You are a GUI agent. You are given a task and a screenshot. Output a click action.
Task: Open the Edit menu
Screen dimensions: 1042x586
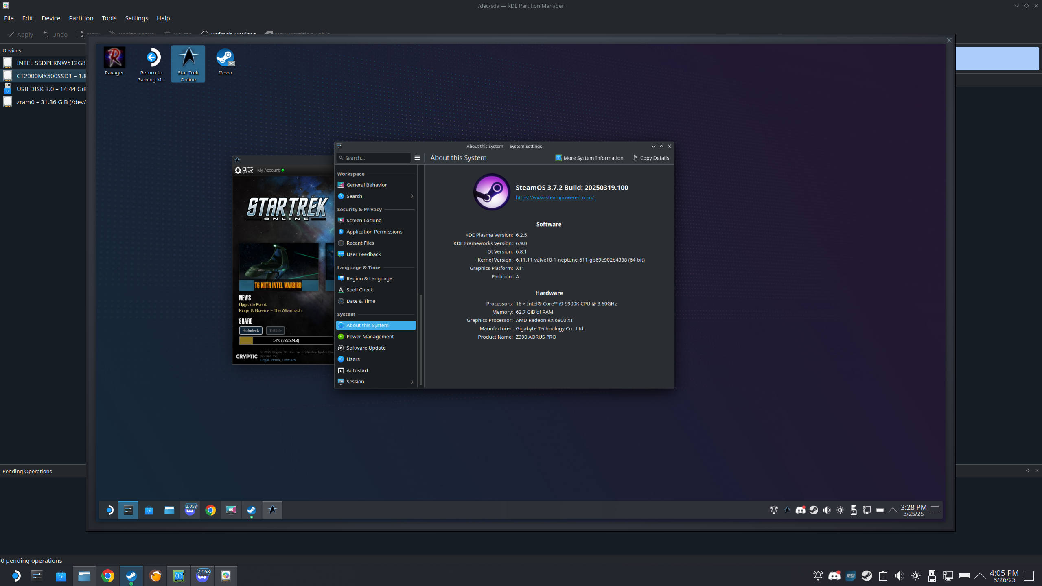coord(28,18)
